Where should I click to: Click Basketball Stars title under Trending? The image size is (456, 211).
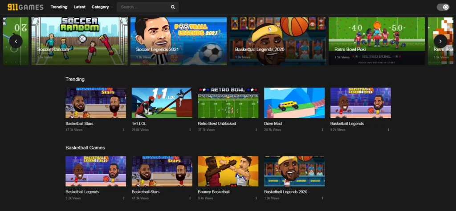click(x=79, y=123)
